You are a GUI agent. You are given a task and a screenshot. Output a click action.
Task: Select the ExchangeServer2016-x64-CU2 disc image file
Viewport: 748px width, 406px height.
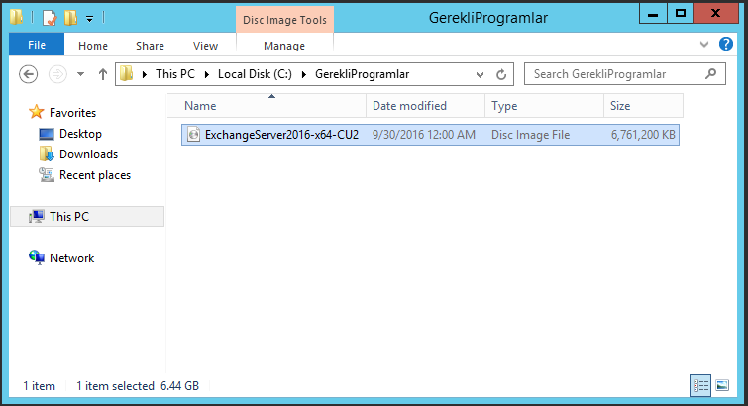[x=430, y=135]
